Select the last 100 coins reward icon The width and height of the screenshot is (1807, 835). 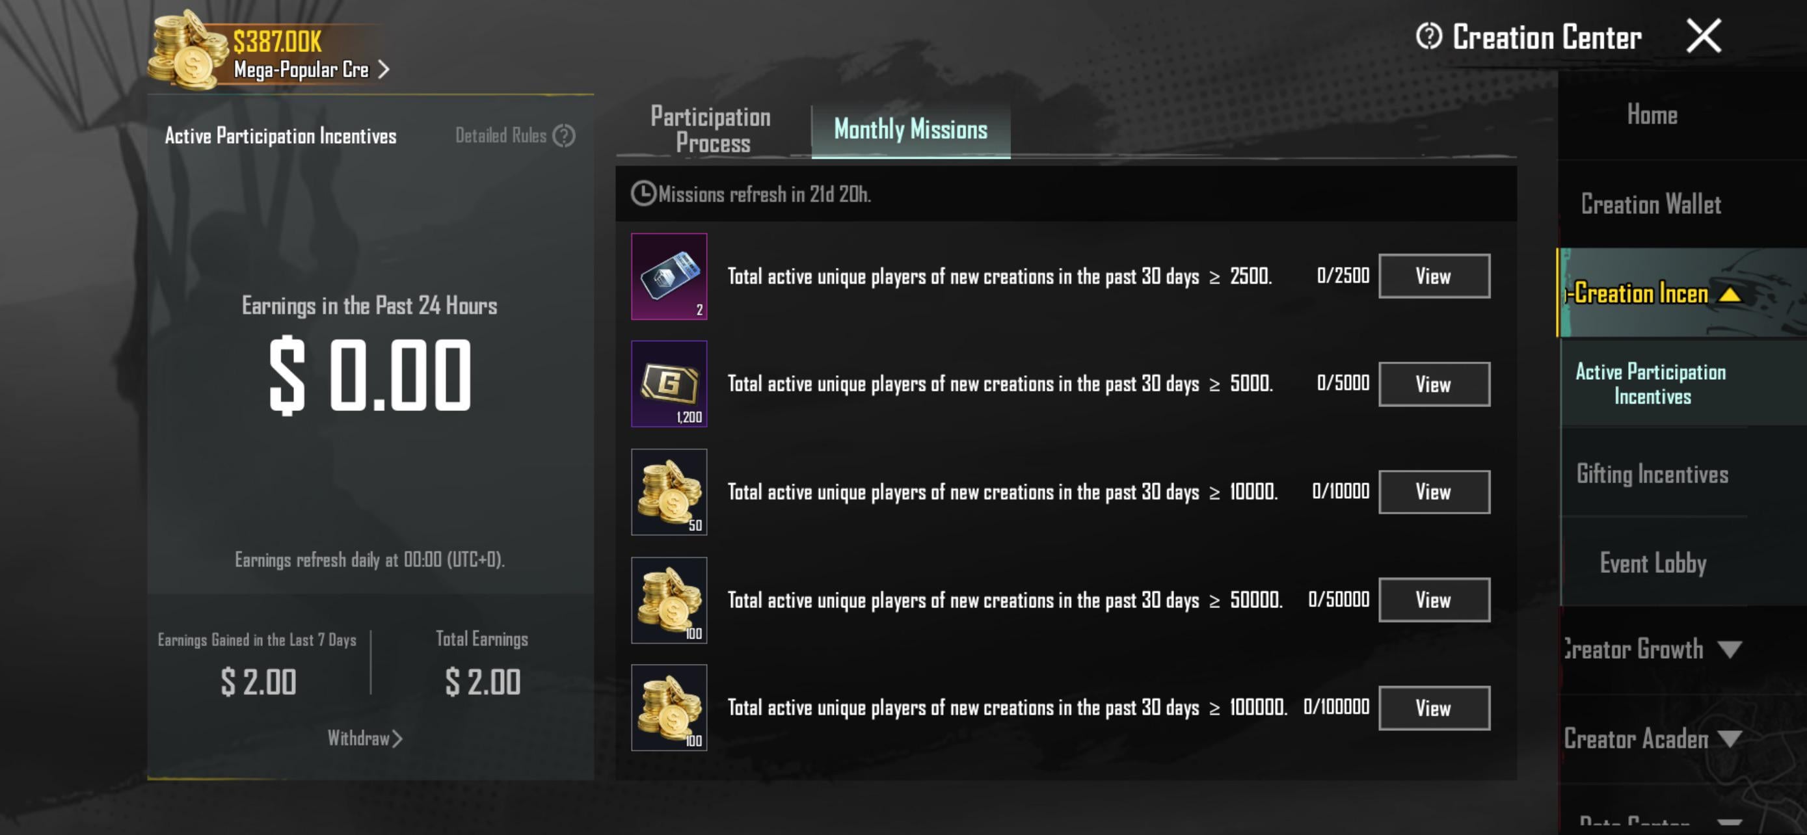[x=669, y=708]
